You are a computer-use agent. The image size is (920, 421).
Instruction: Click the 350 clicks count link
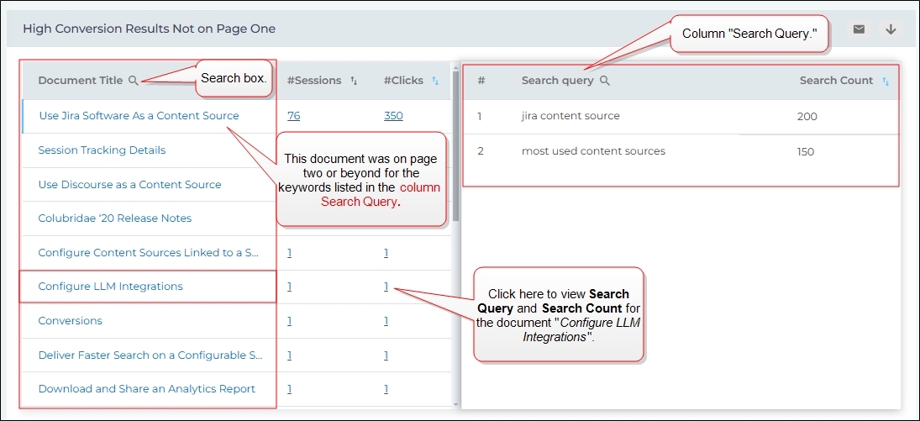pos(393,116)
